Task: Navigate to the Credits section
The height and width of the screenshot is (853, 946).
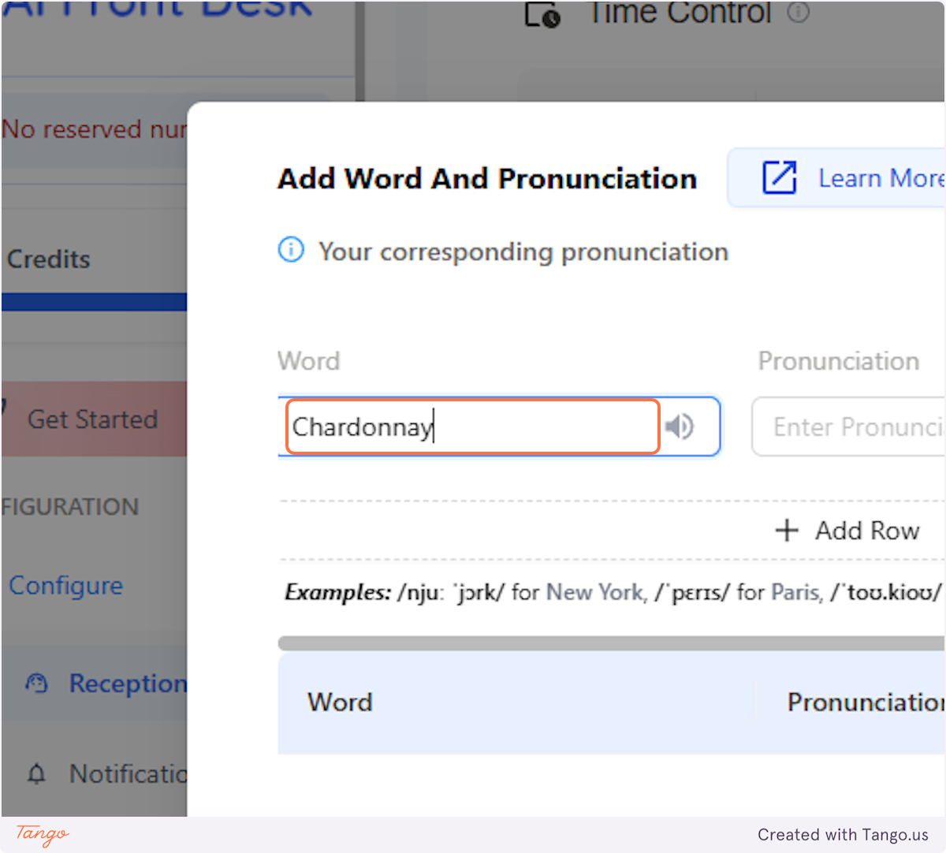Action: pos(47,259)
